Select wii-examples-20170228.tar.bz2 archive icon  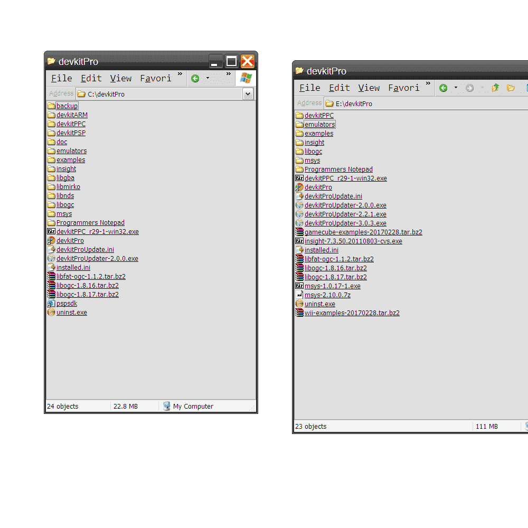click(299, 313)
